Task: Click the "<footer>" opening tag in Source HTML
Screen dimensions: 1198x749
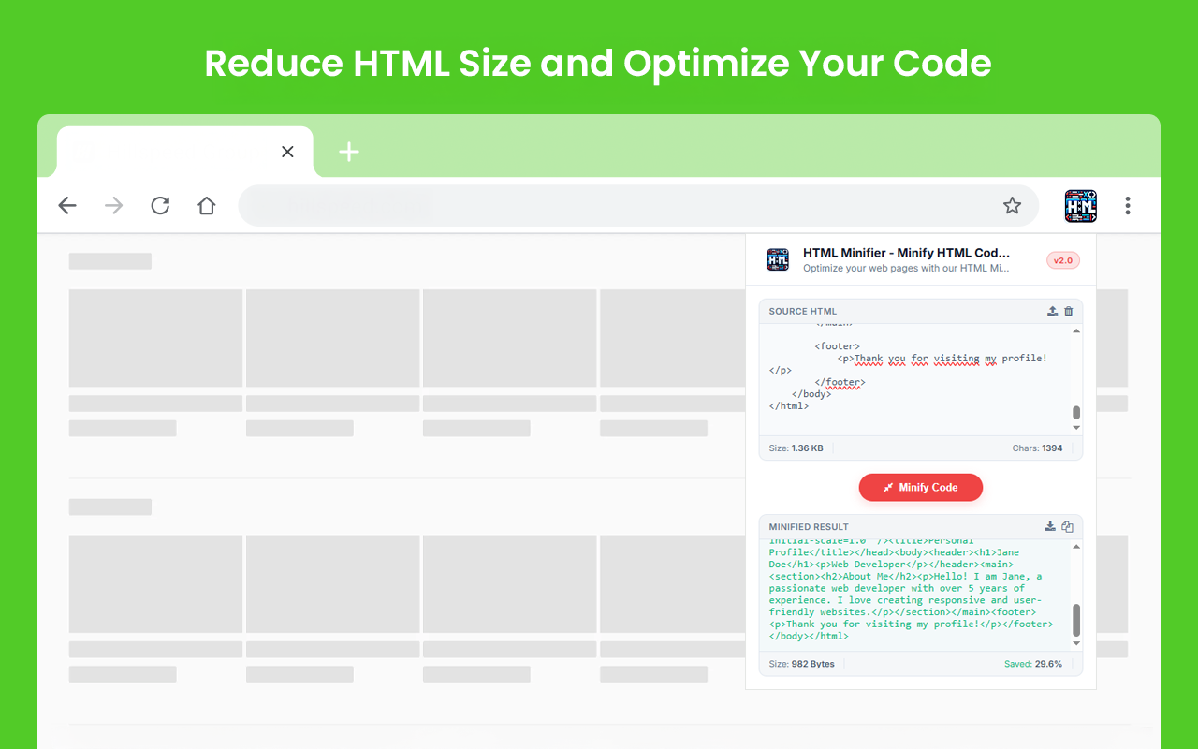Action: 838,346
